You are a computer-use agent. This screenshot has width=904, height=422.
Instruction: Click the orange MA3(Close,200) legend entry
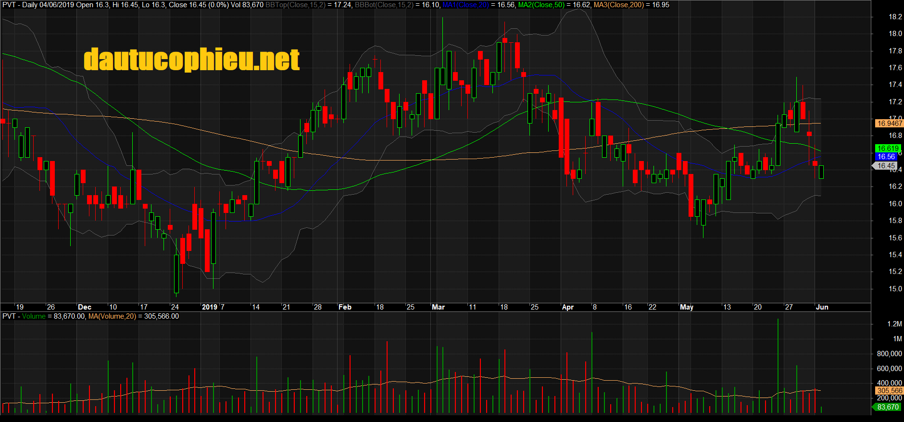(631, 5)
